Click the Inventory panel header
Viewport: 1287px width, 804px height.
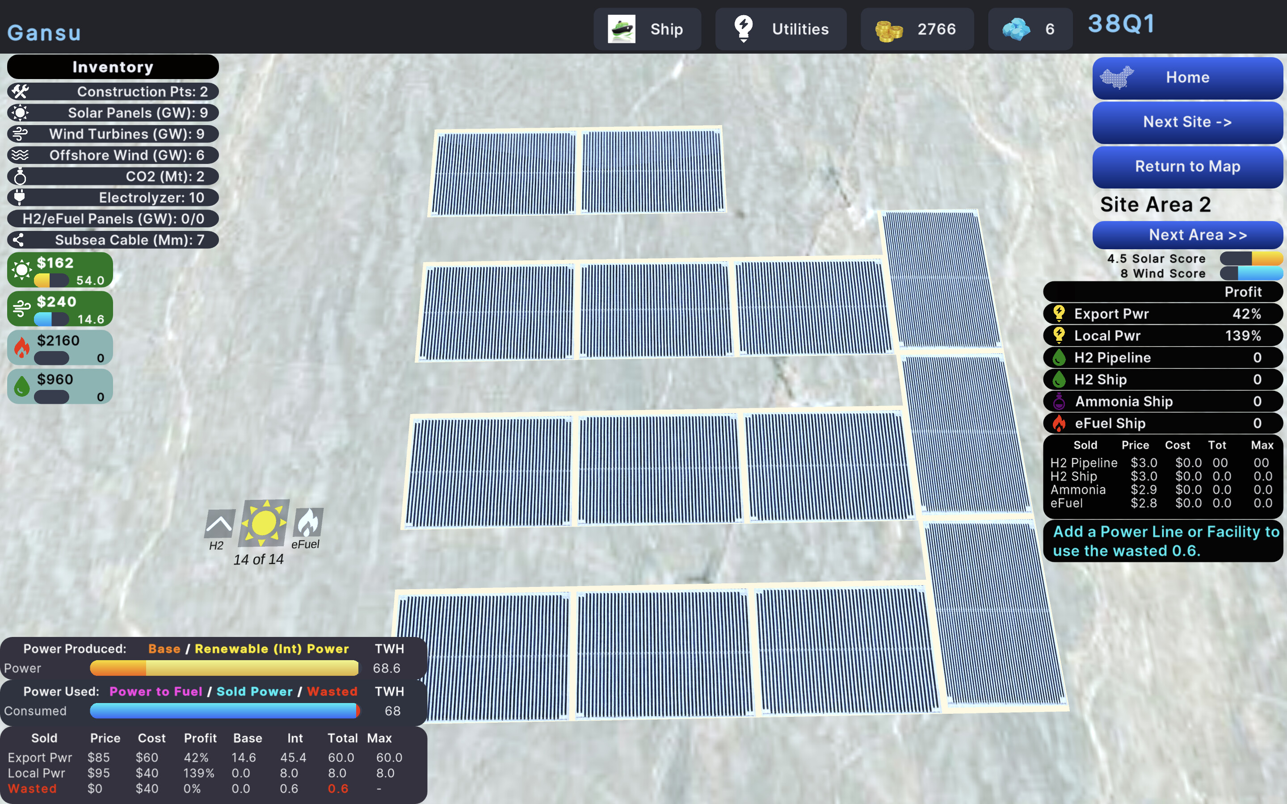pos(113,67)
